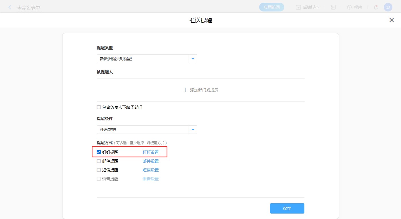Open the notification bell
The image size is (401, 219).
(375, 7)
